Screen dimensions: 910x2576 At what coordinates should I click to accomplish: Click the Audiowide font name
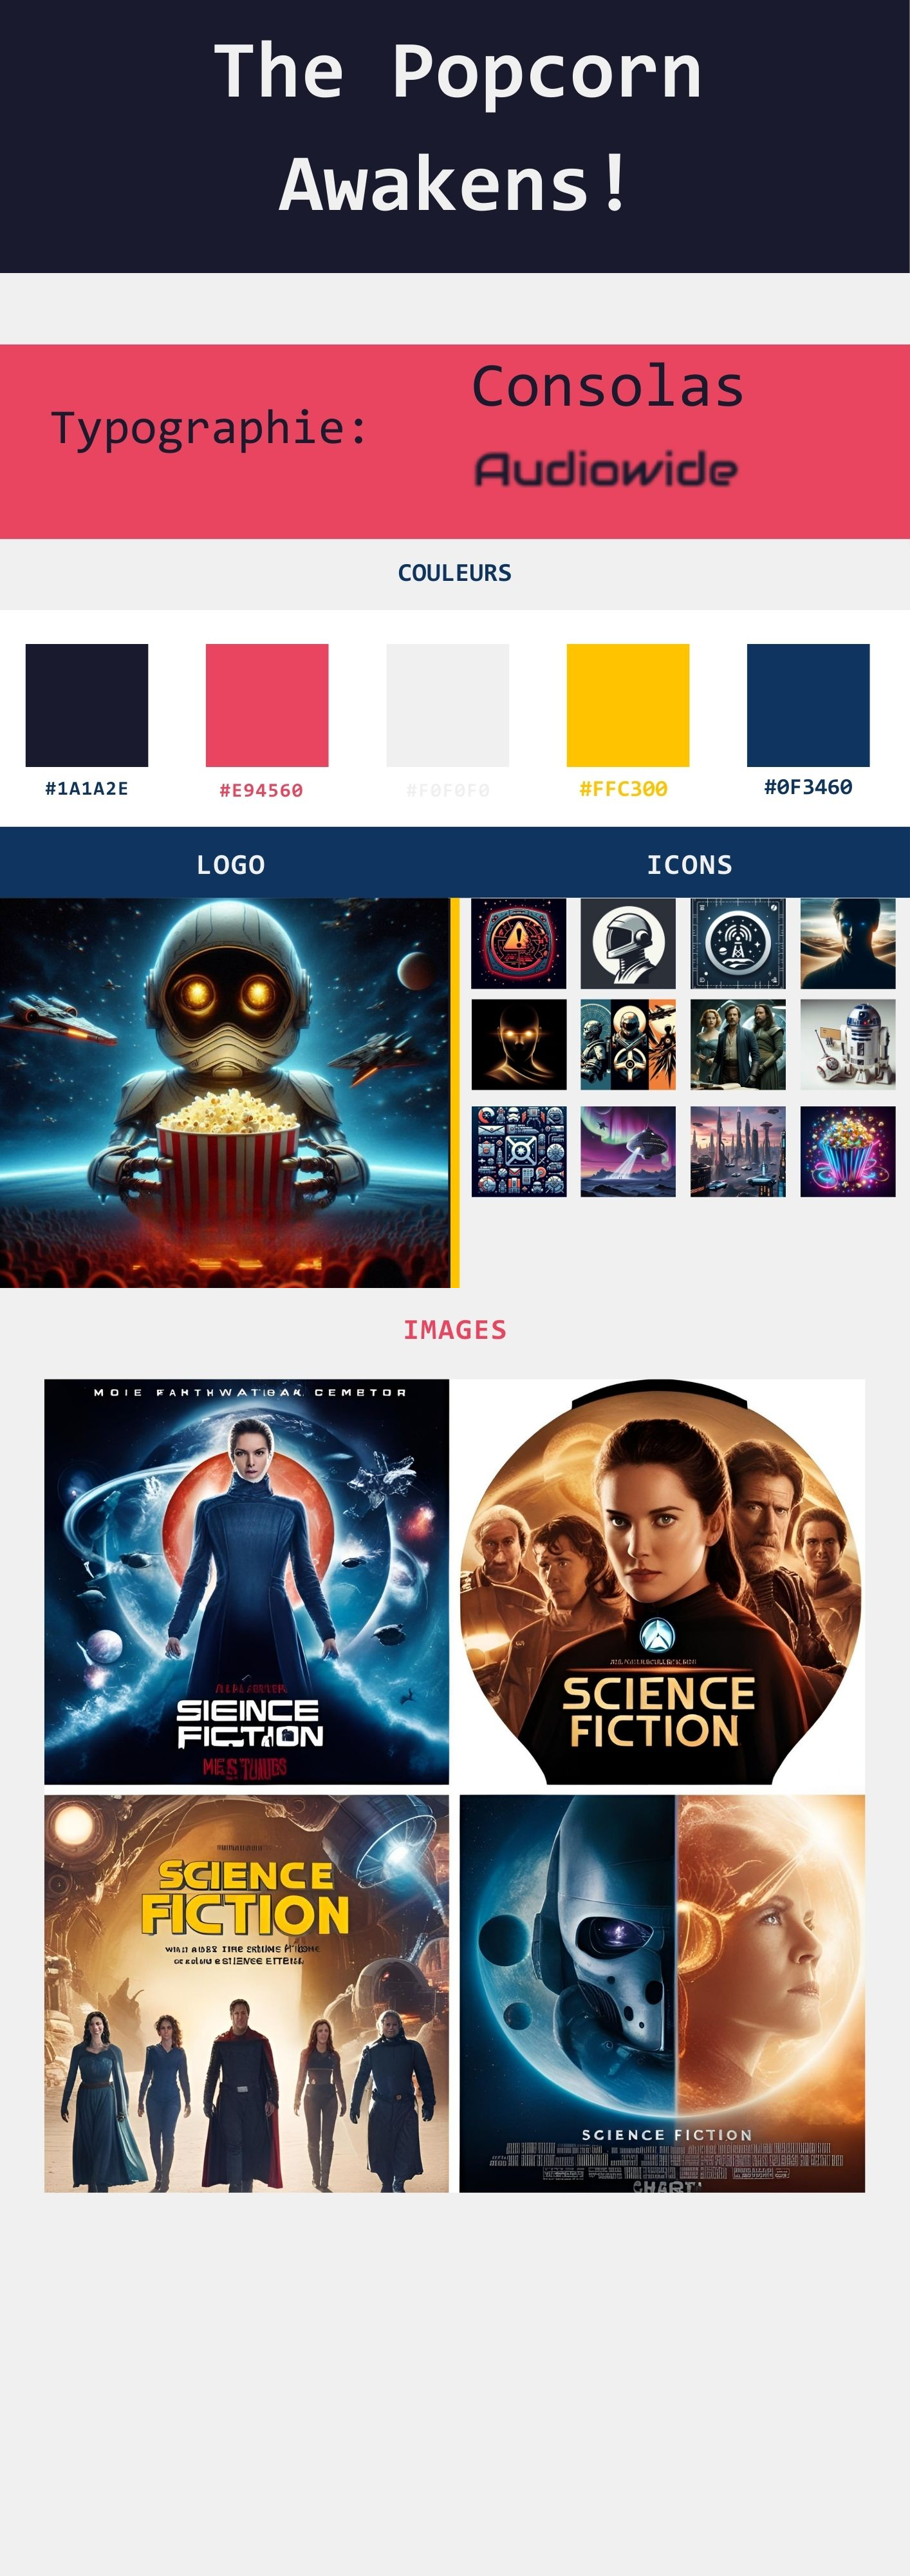coord(606,469)
